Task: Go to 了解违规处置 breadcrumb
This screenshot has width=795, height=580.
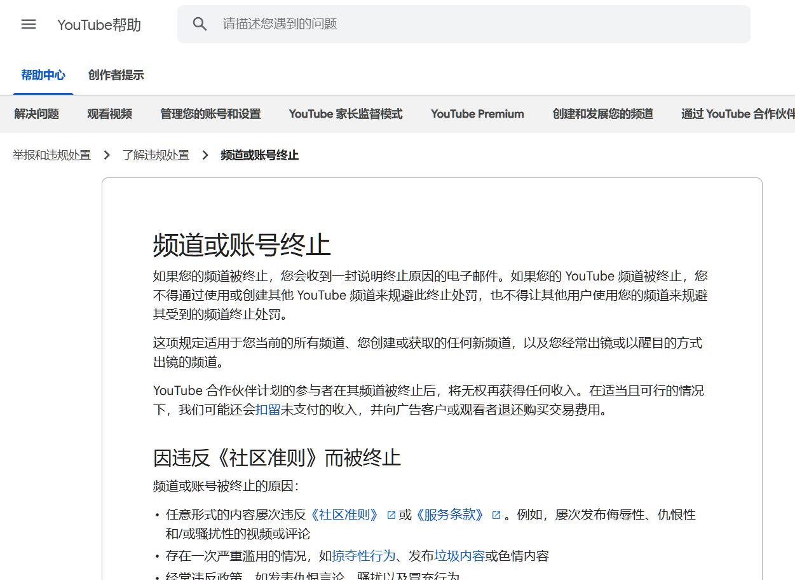Action: (156, 155)
